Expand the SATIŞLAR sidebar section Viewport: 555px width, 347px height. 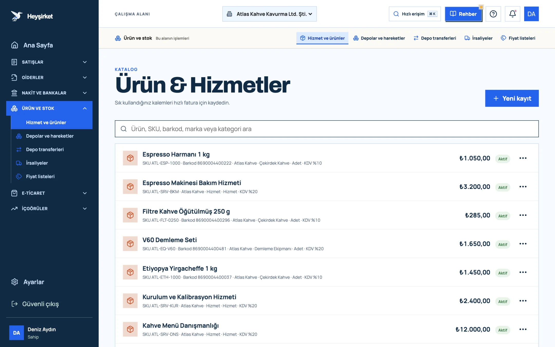point(49,62)
